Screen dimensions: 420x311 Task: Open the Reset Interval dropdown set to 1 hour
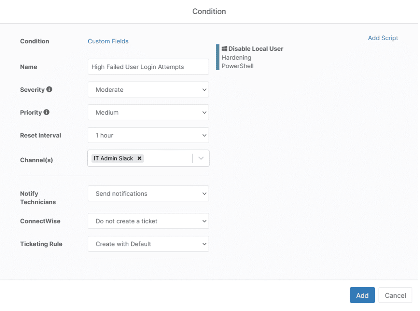(148, 135)
